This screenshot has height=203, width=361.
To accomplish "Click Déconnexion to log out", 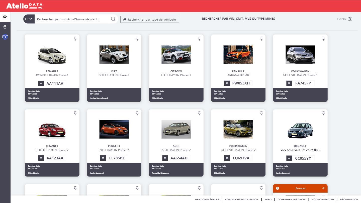I will (x=349, y=199).
